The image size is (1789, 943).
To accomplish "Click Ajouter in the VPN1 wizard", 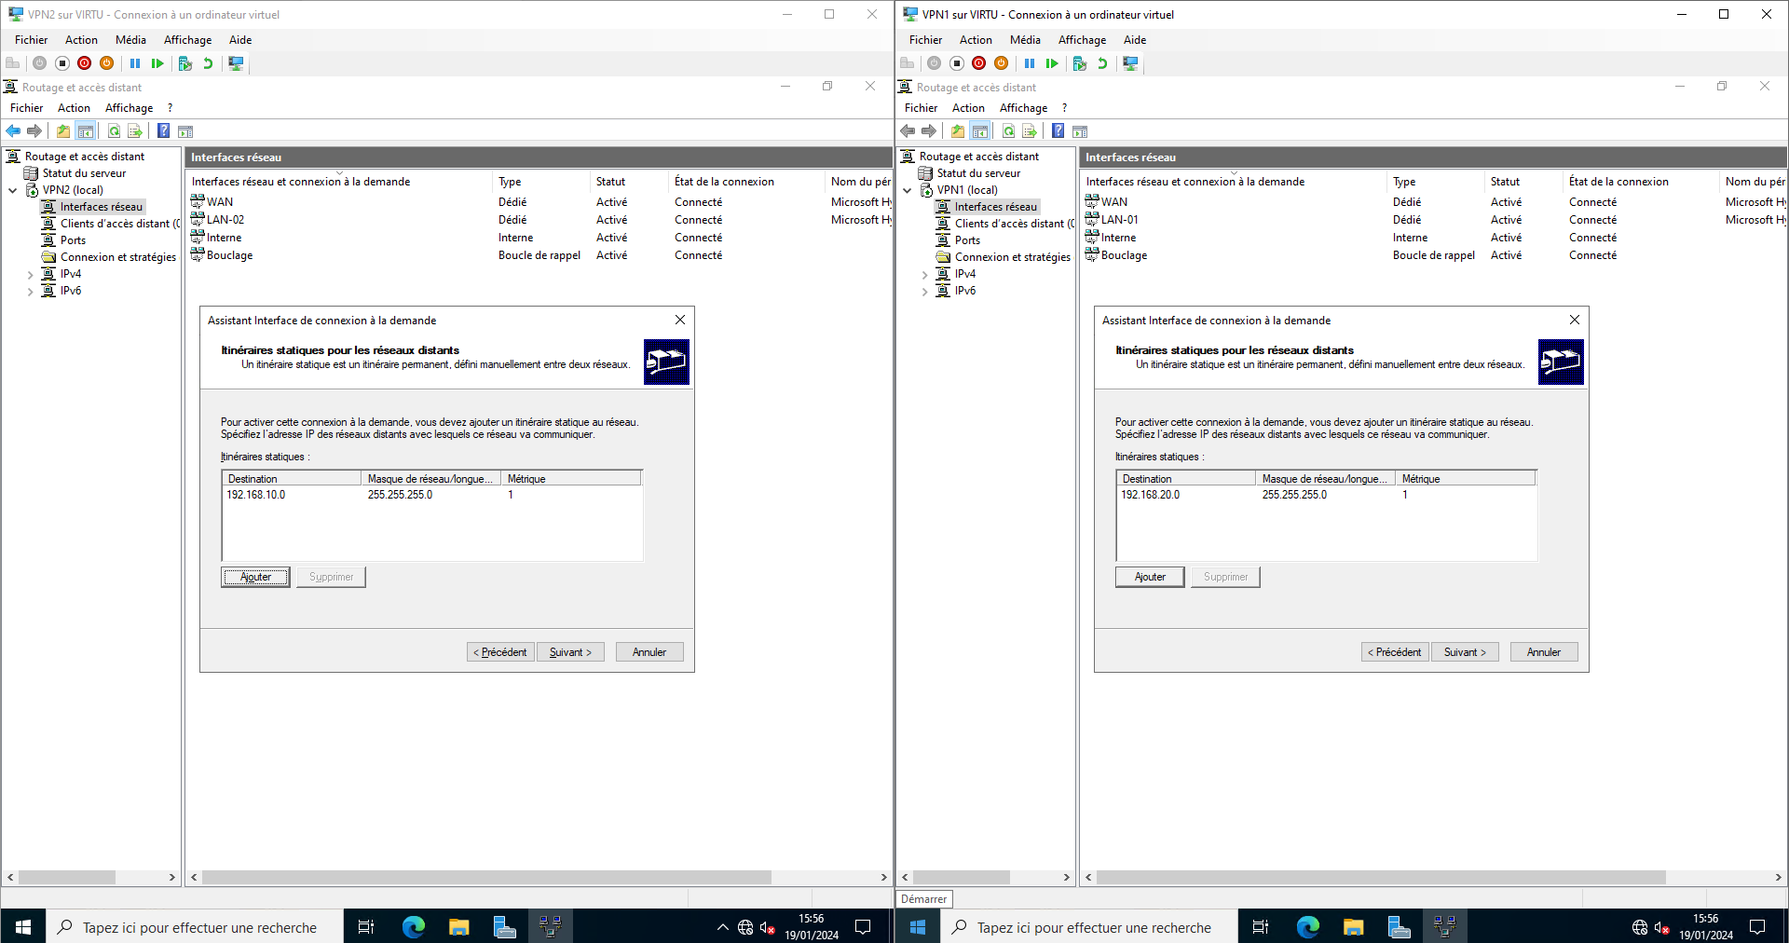I will (x=1149, y=577).
